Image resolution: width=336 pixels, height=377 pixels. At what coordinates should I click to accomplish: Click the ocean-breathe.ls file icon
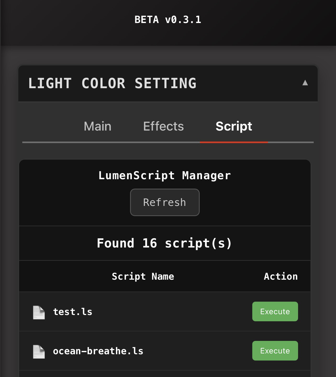[38, 351]
